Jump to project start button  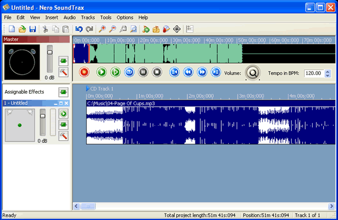174,72
